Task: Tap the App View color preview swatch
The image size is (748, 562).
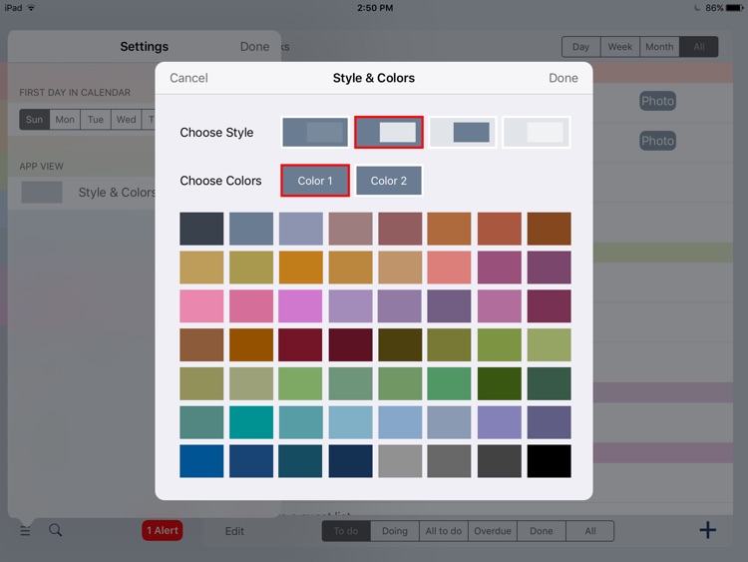Action: [42, 192]
